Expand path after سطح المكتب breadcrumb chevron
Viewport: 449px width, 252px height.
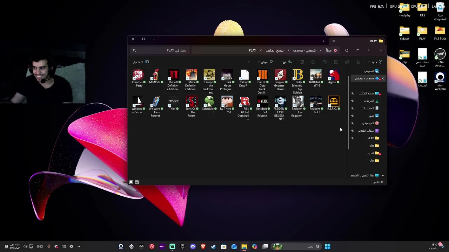261,50
